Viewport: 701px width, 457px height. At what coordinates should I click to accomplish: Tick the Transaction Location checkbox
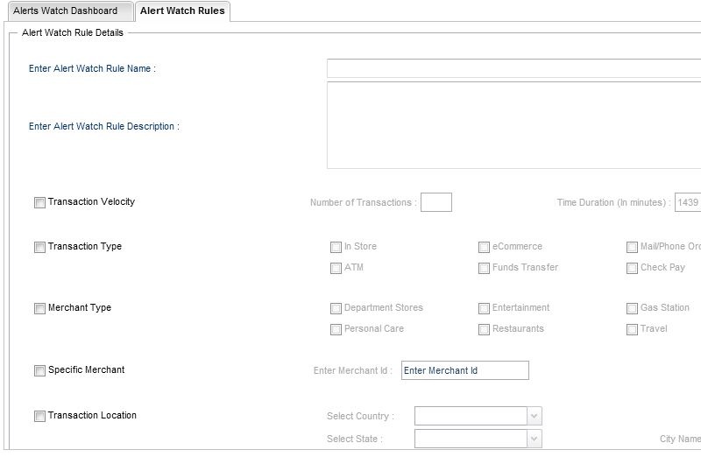[39, 417]
